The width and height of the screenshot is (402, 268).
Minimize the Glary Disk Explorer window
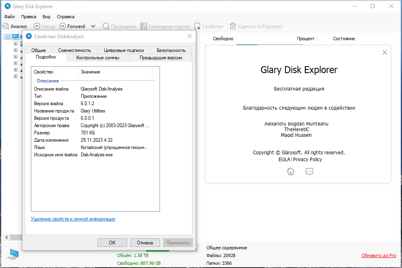point(354,6)
